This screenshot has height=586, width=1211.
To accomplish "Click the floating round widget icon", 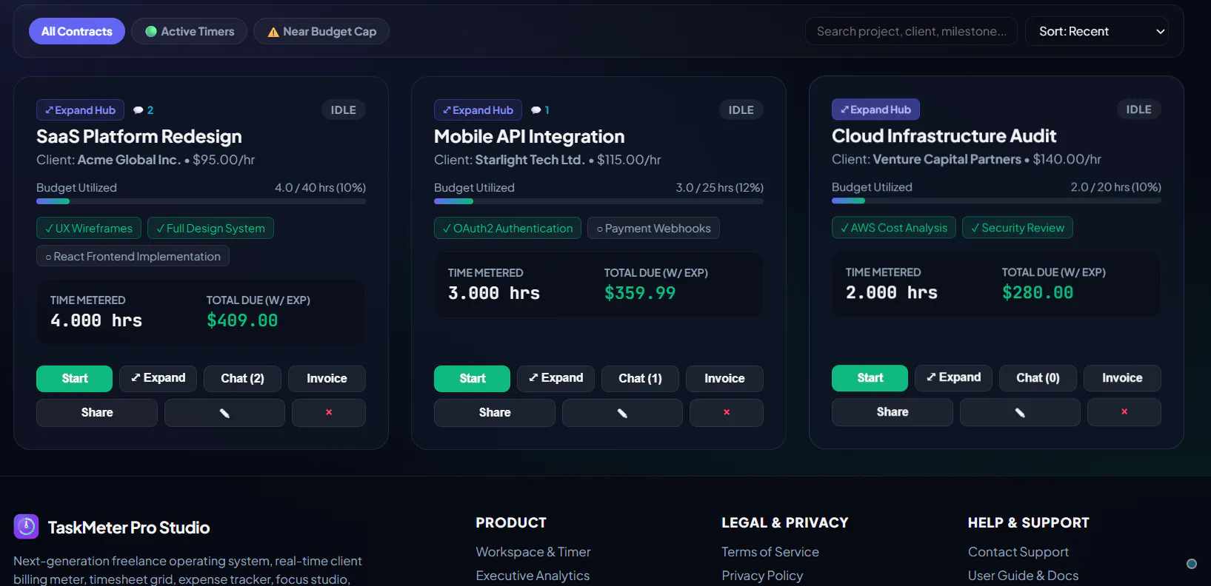I will [x=1192, y=564].
